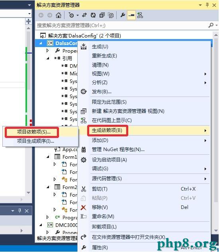Viewport: 219px width, 252px height.
Task: Click the sync with active document icon
Action: click(x=84, y=15)
